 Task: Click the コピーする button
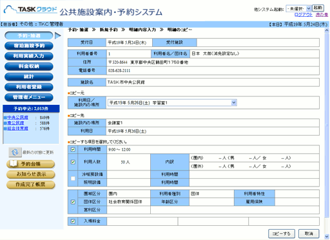click(282, 234)
